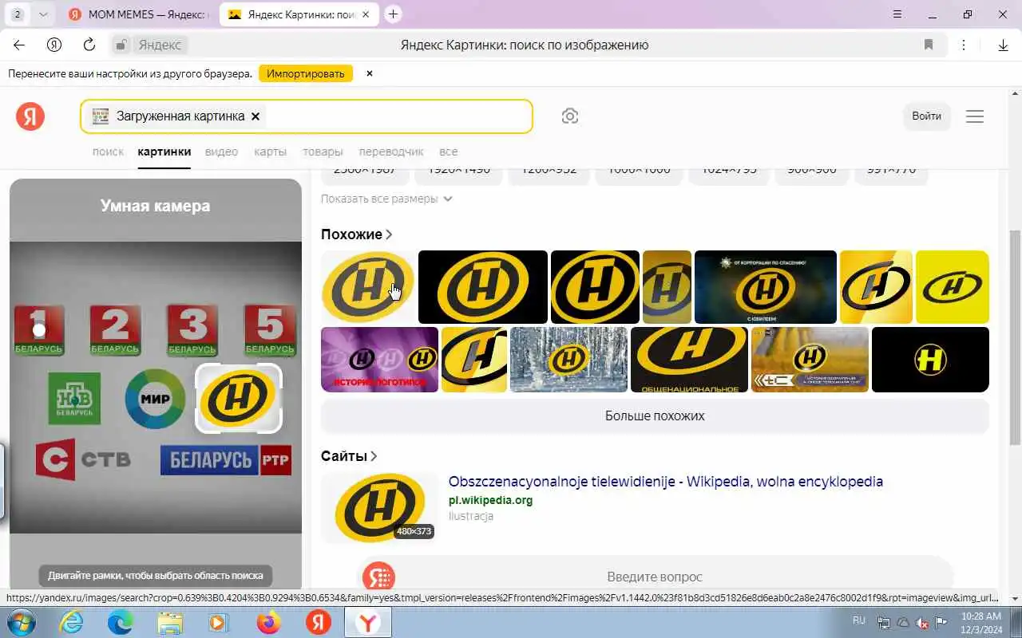Viewport: 1022px width, 638px height.
Task: Open the small logo on black thumbnail
Action: [x=930, y=360]
